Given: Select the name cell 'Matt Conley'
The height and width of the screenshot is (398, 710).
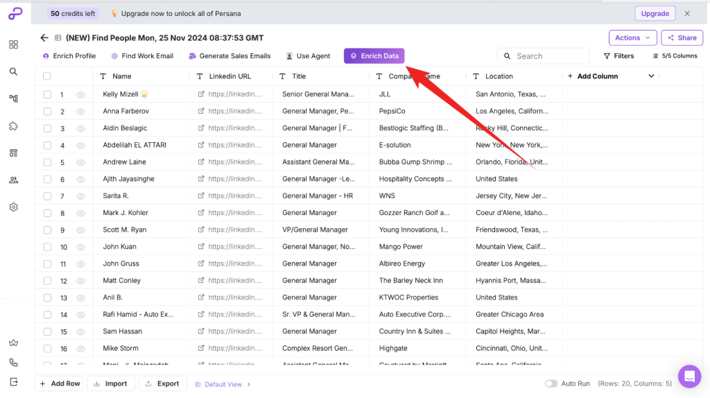Looking at the screenshot, I should pos(141,281).
